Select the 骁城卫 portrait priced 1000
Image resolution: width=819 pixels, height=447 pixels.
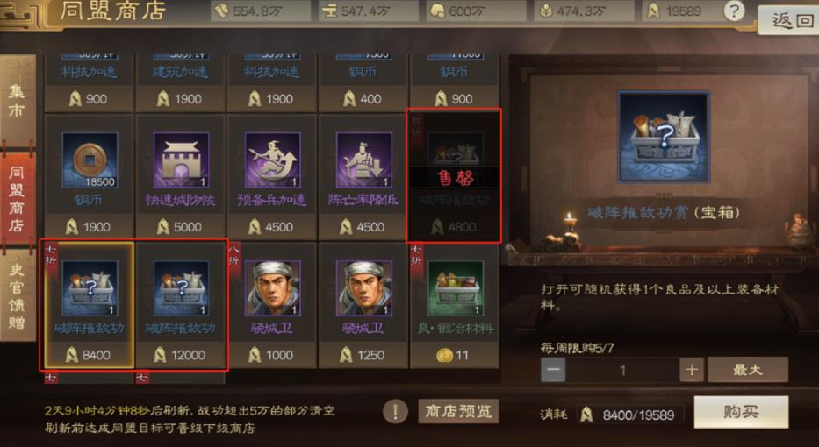tap(273, 288)
